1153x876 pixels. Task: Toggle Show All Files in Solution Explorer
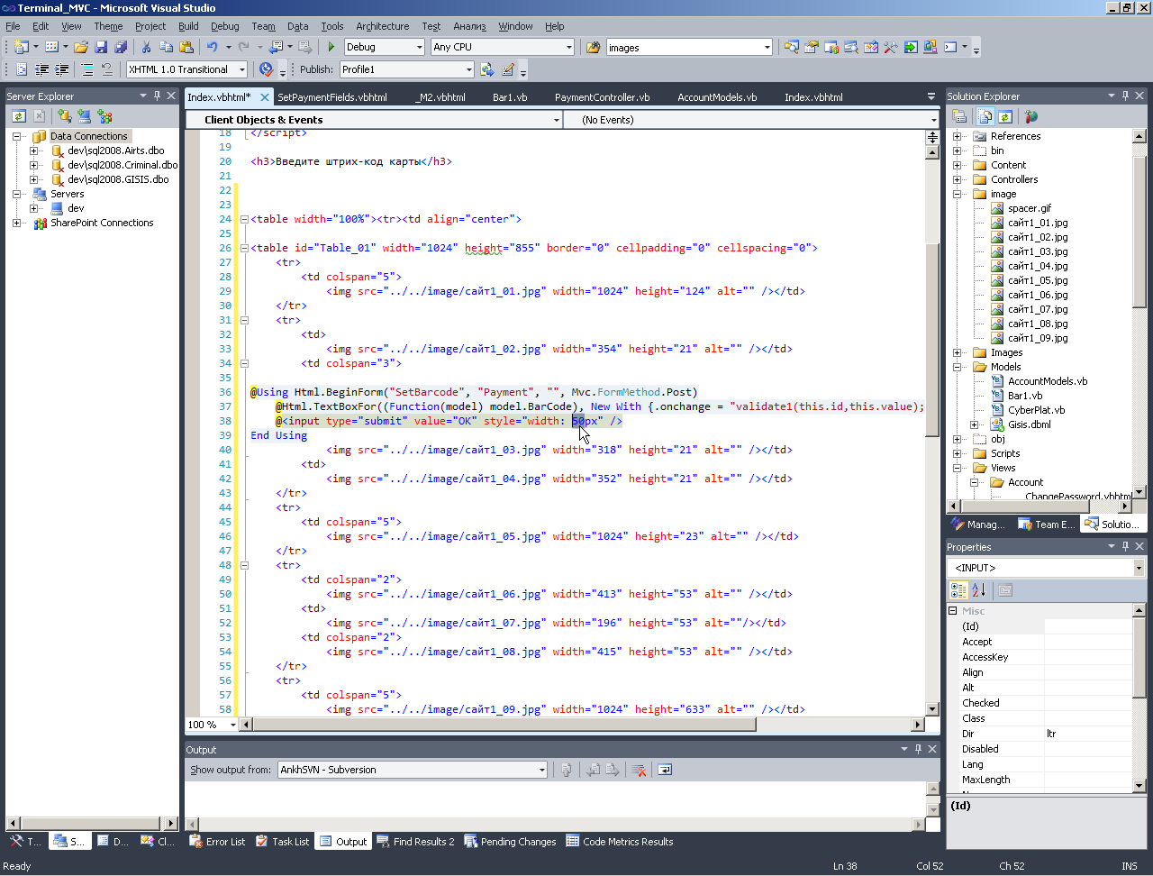point(985,116)
